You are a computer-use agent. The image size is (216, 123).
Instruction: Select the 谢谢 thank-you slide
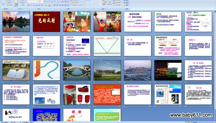tap(77, 115)
